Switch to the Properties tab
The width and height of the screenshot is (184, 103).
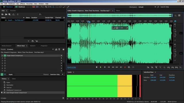(x=44, y=46)
